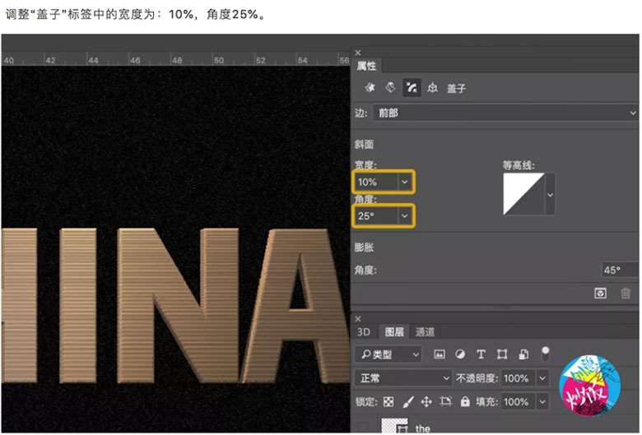Screen dimensions: 642x435
Task: Click the trash icon in Properties panel
Action: click(626, 294)
